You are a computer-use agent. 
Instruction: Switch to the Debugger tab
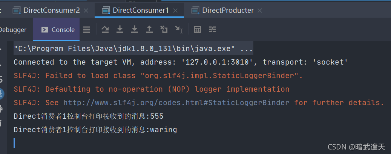tap(13, 30)
